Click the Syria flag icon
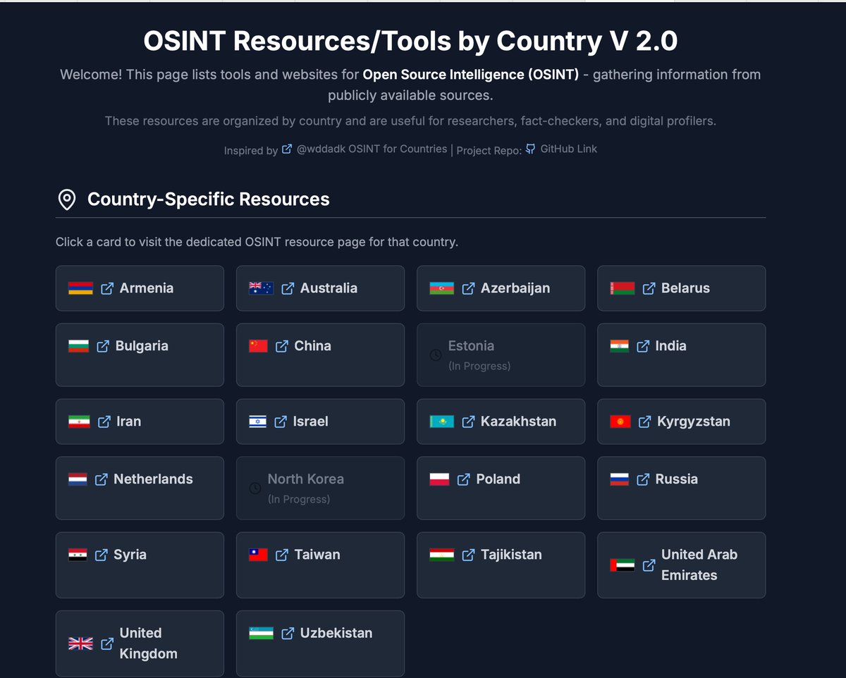The width and height of the screenshot is (846, 678). 78,555
